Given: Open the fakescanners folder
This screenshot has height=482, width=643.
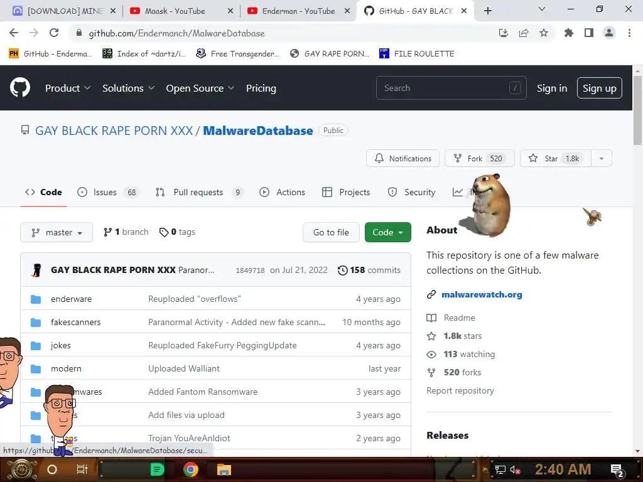Looking at the screenshot, I should 76,322.
